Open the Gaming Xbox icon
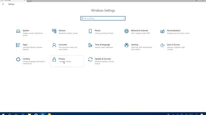Viewport: 206px width, 115px height. (126, 45)
